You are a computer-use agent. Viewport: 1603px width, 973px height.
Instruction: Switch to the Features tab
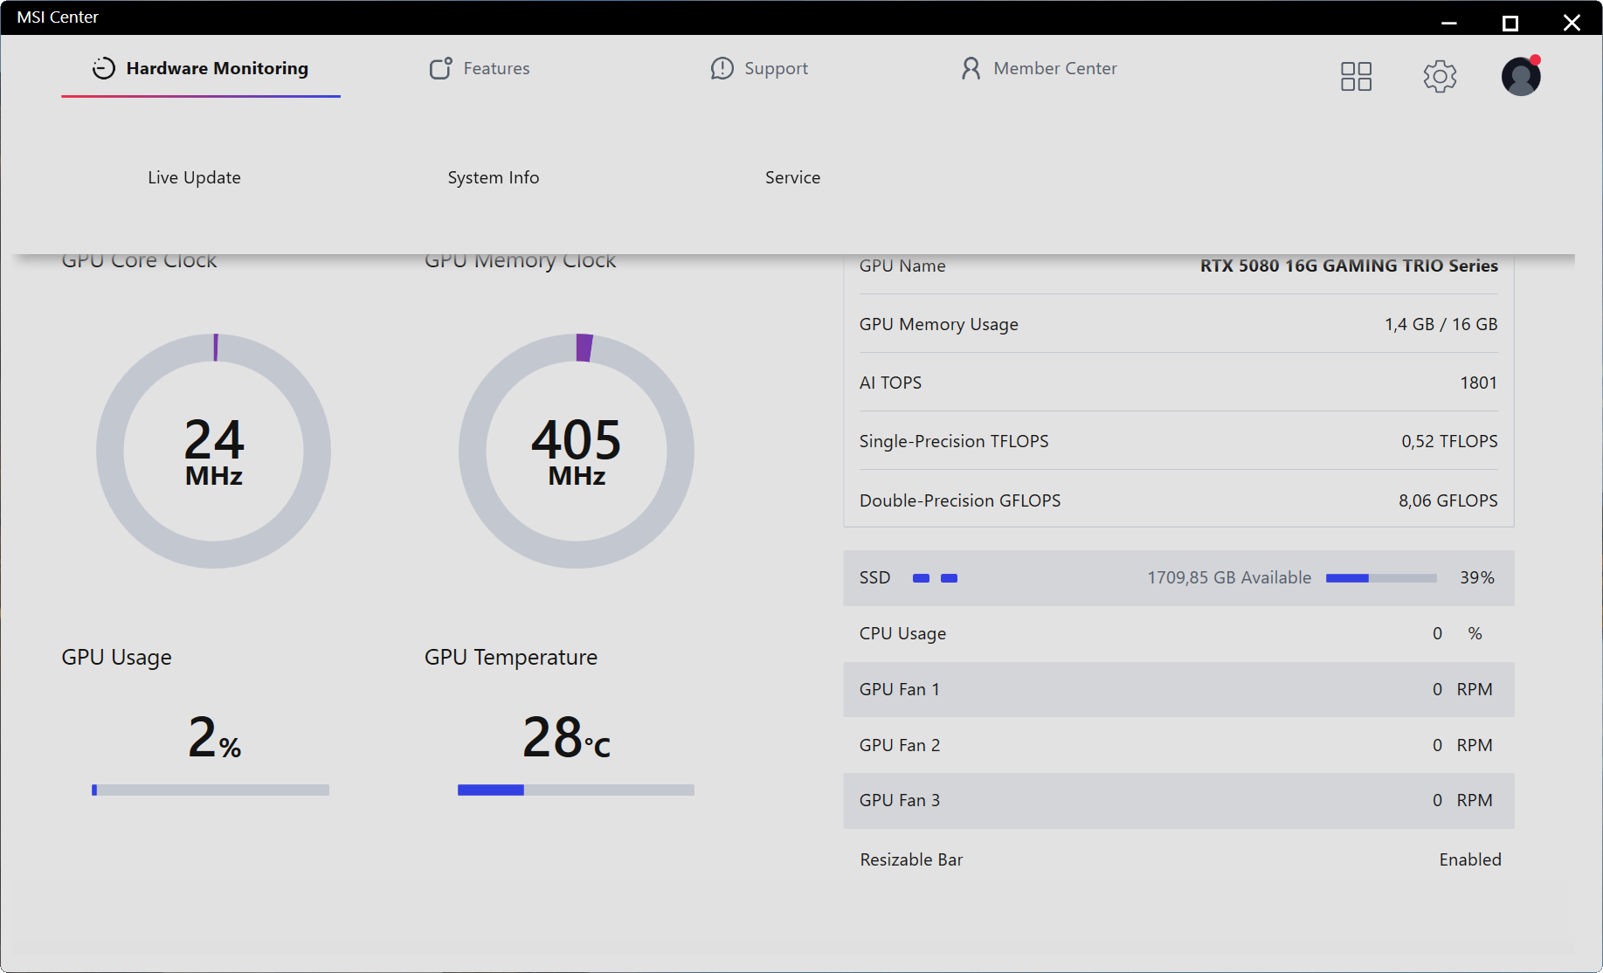[x=480, y=68]
